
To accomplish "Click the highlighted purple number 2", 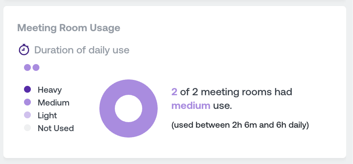I will 174,92.
